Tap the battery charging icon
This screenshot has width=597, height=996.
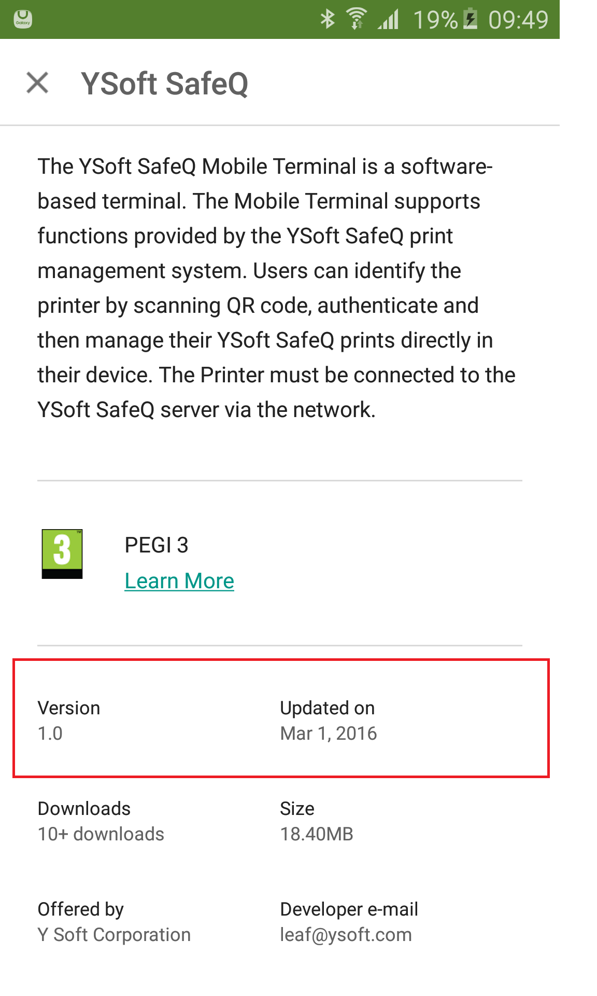(x=470, y=20)
